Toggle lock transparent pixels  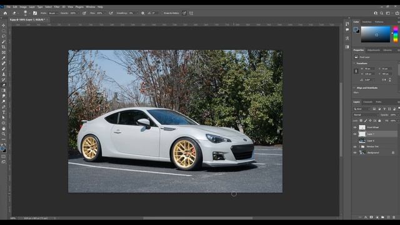click(x=361, y=121)
